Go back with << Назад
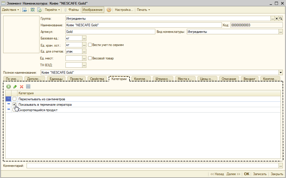Viewport: 286px width, 178px height. pyautogui.click(x=217, y=174)
